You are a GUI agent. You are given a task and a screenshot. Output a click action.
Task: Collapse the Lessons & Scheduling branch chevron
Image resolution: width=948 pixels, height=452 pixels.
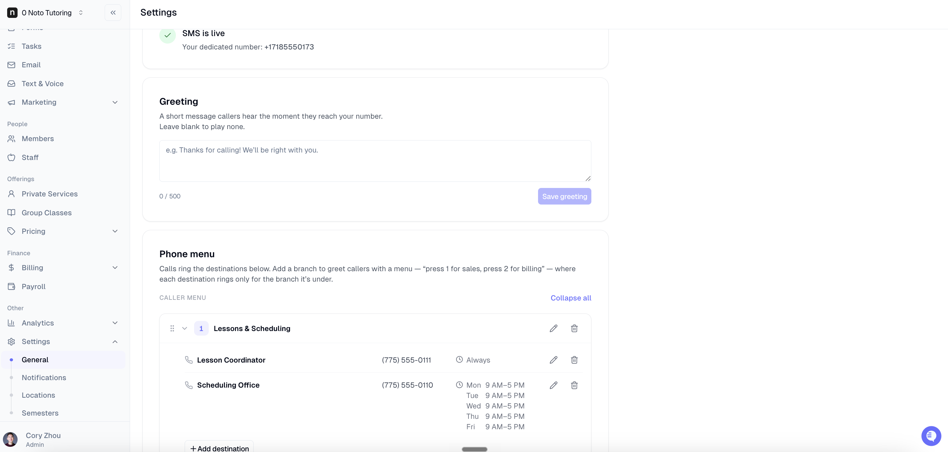[x=185, y=328]
